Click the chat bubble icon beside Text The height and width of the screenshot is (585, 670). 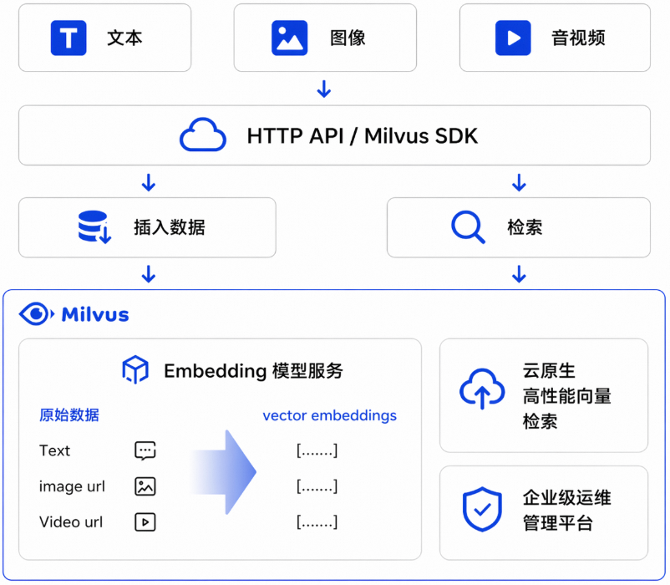coord(145,450)
